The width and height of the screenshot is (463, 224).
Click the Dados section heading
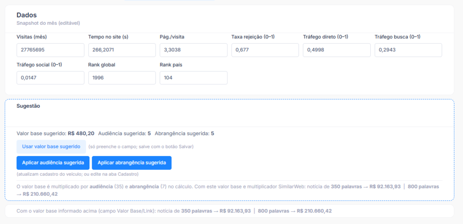(x=27, y=15)
